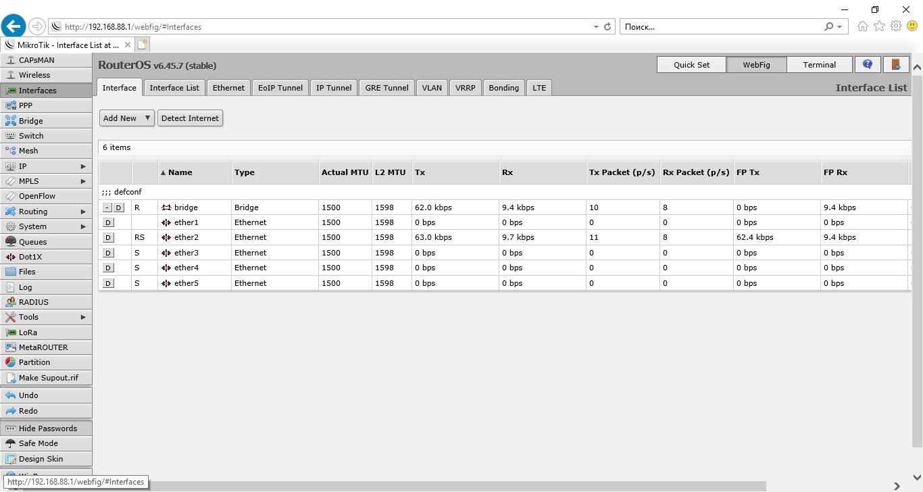Viewport: 923px width, 492px height.
Task: Click the Detect Internet button
Action: click(x=190, y=118)
